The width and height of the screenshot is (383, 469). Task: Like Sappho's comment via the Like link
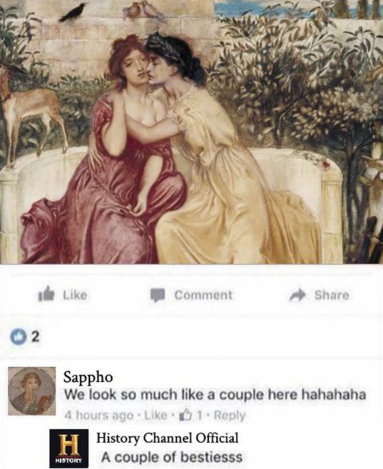point(156,416)
